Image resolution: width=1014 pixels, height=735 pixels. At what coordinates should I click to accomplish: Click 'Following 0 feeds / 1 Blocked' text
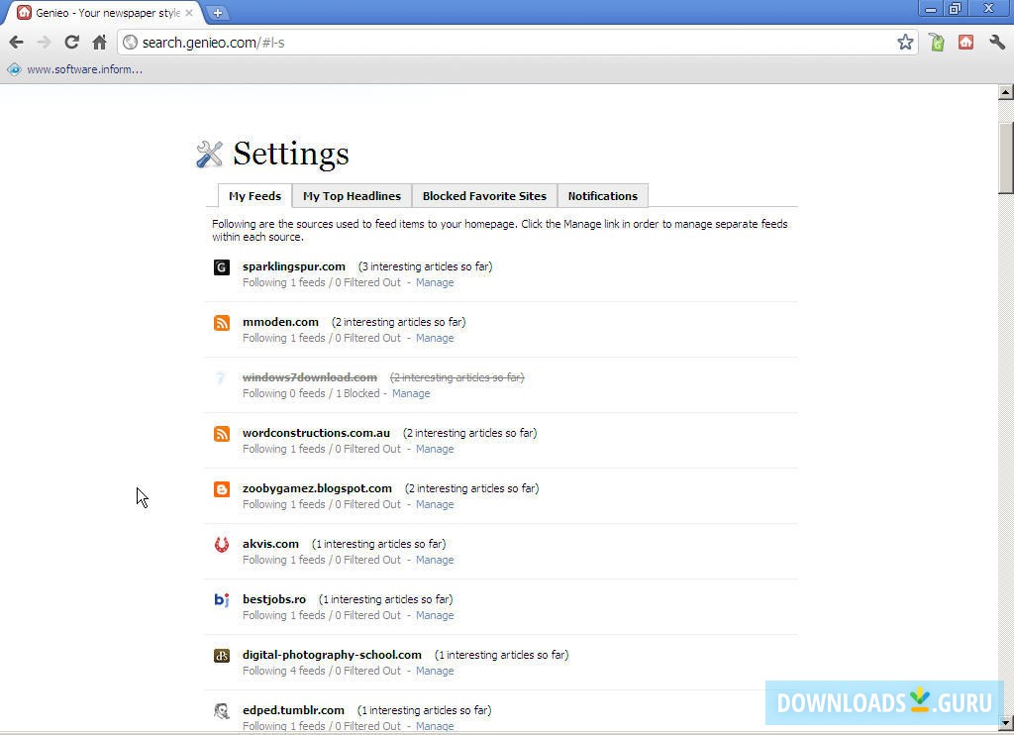(311, 393)
